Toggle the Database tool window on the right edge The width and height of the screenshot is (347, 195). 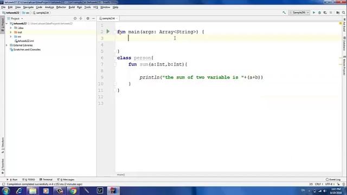(x=344, y=43)
